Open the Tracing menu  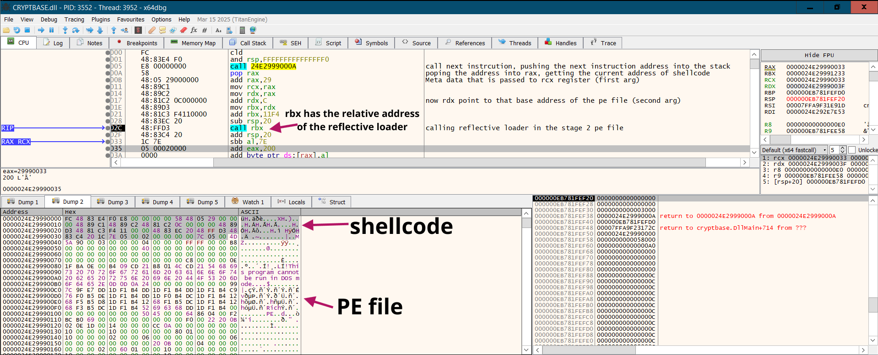(x=74, y=19)
